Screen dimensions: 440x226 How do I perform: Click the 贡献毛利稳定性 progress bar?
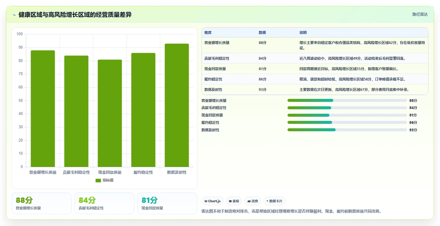347,108
